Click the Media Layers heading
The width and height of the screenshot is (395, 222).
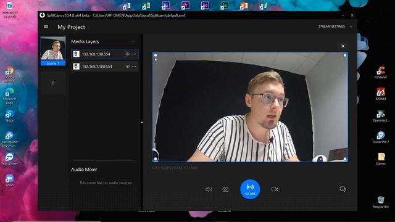[x=85, y=41]
